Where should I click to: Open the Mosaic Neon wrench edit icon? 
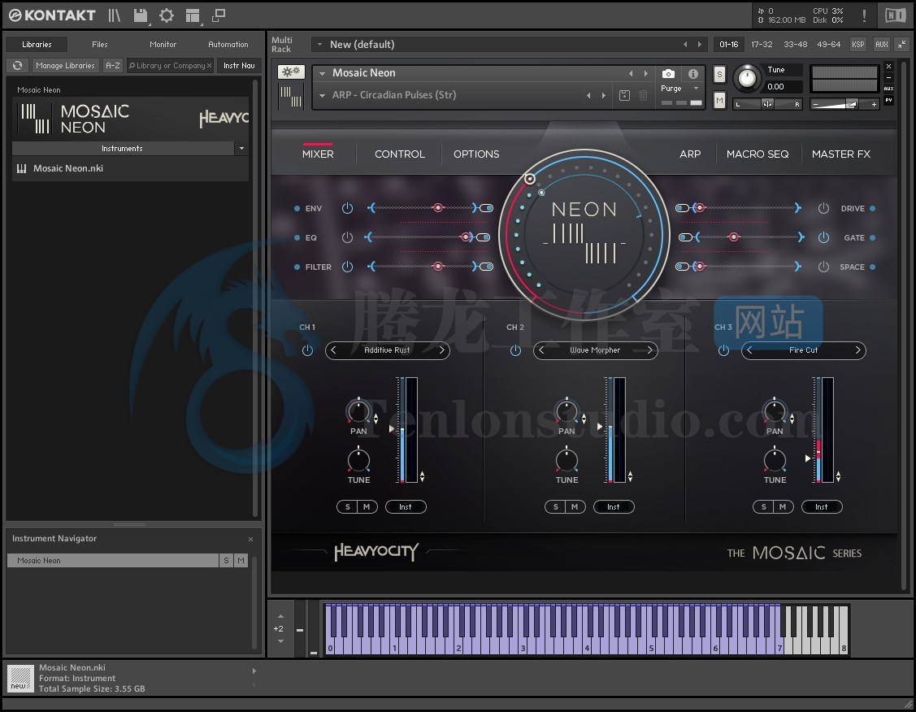point(291,72)
